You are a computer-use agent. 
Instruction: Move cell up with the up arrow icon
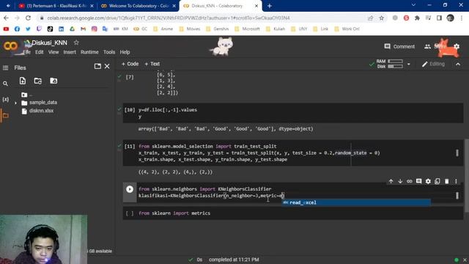[391, 181]
